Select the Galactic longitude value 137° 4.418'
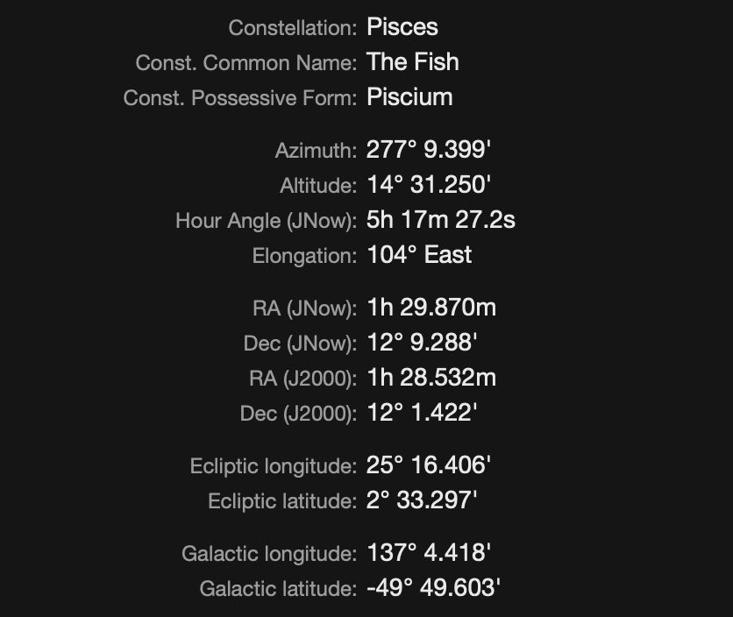 pyautogui.click(x=428, y=553)
